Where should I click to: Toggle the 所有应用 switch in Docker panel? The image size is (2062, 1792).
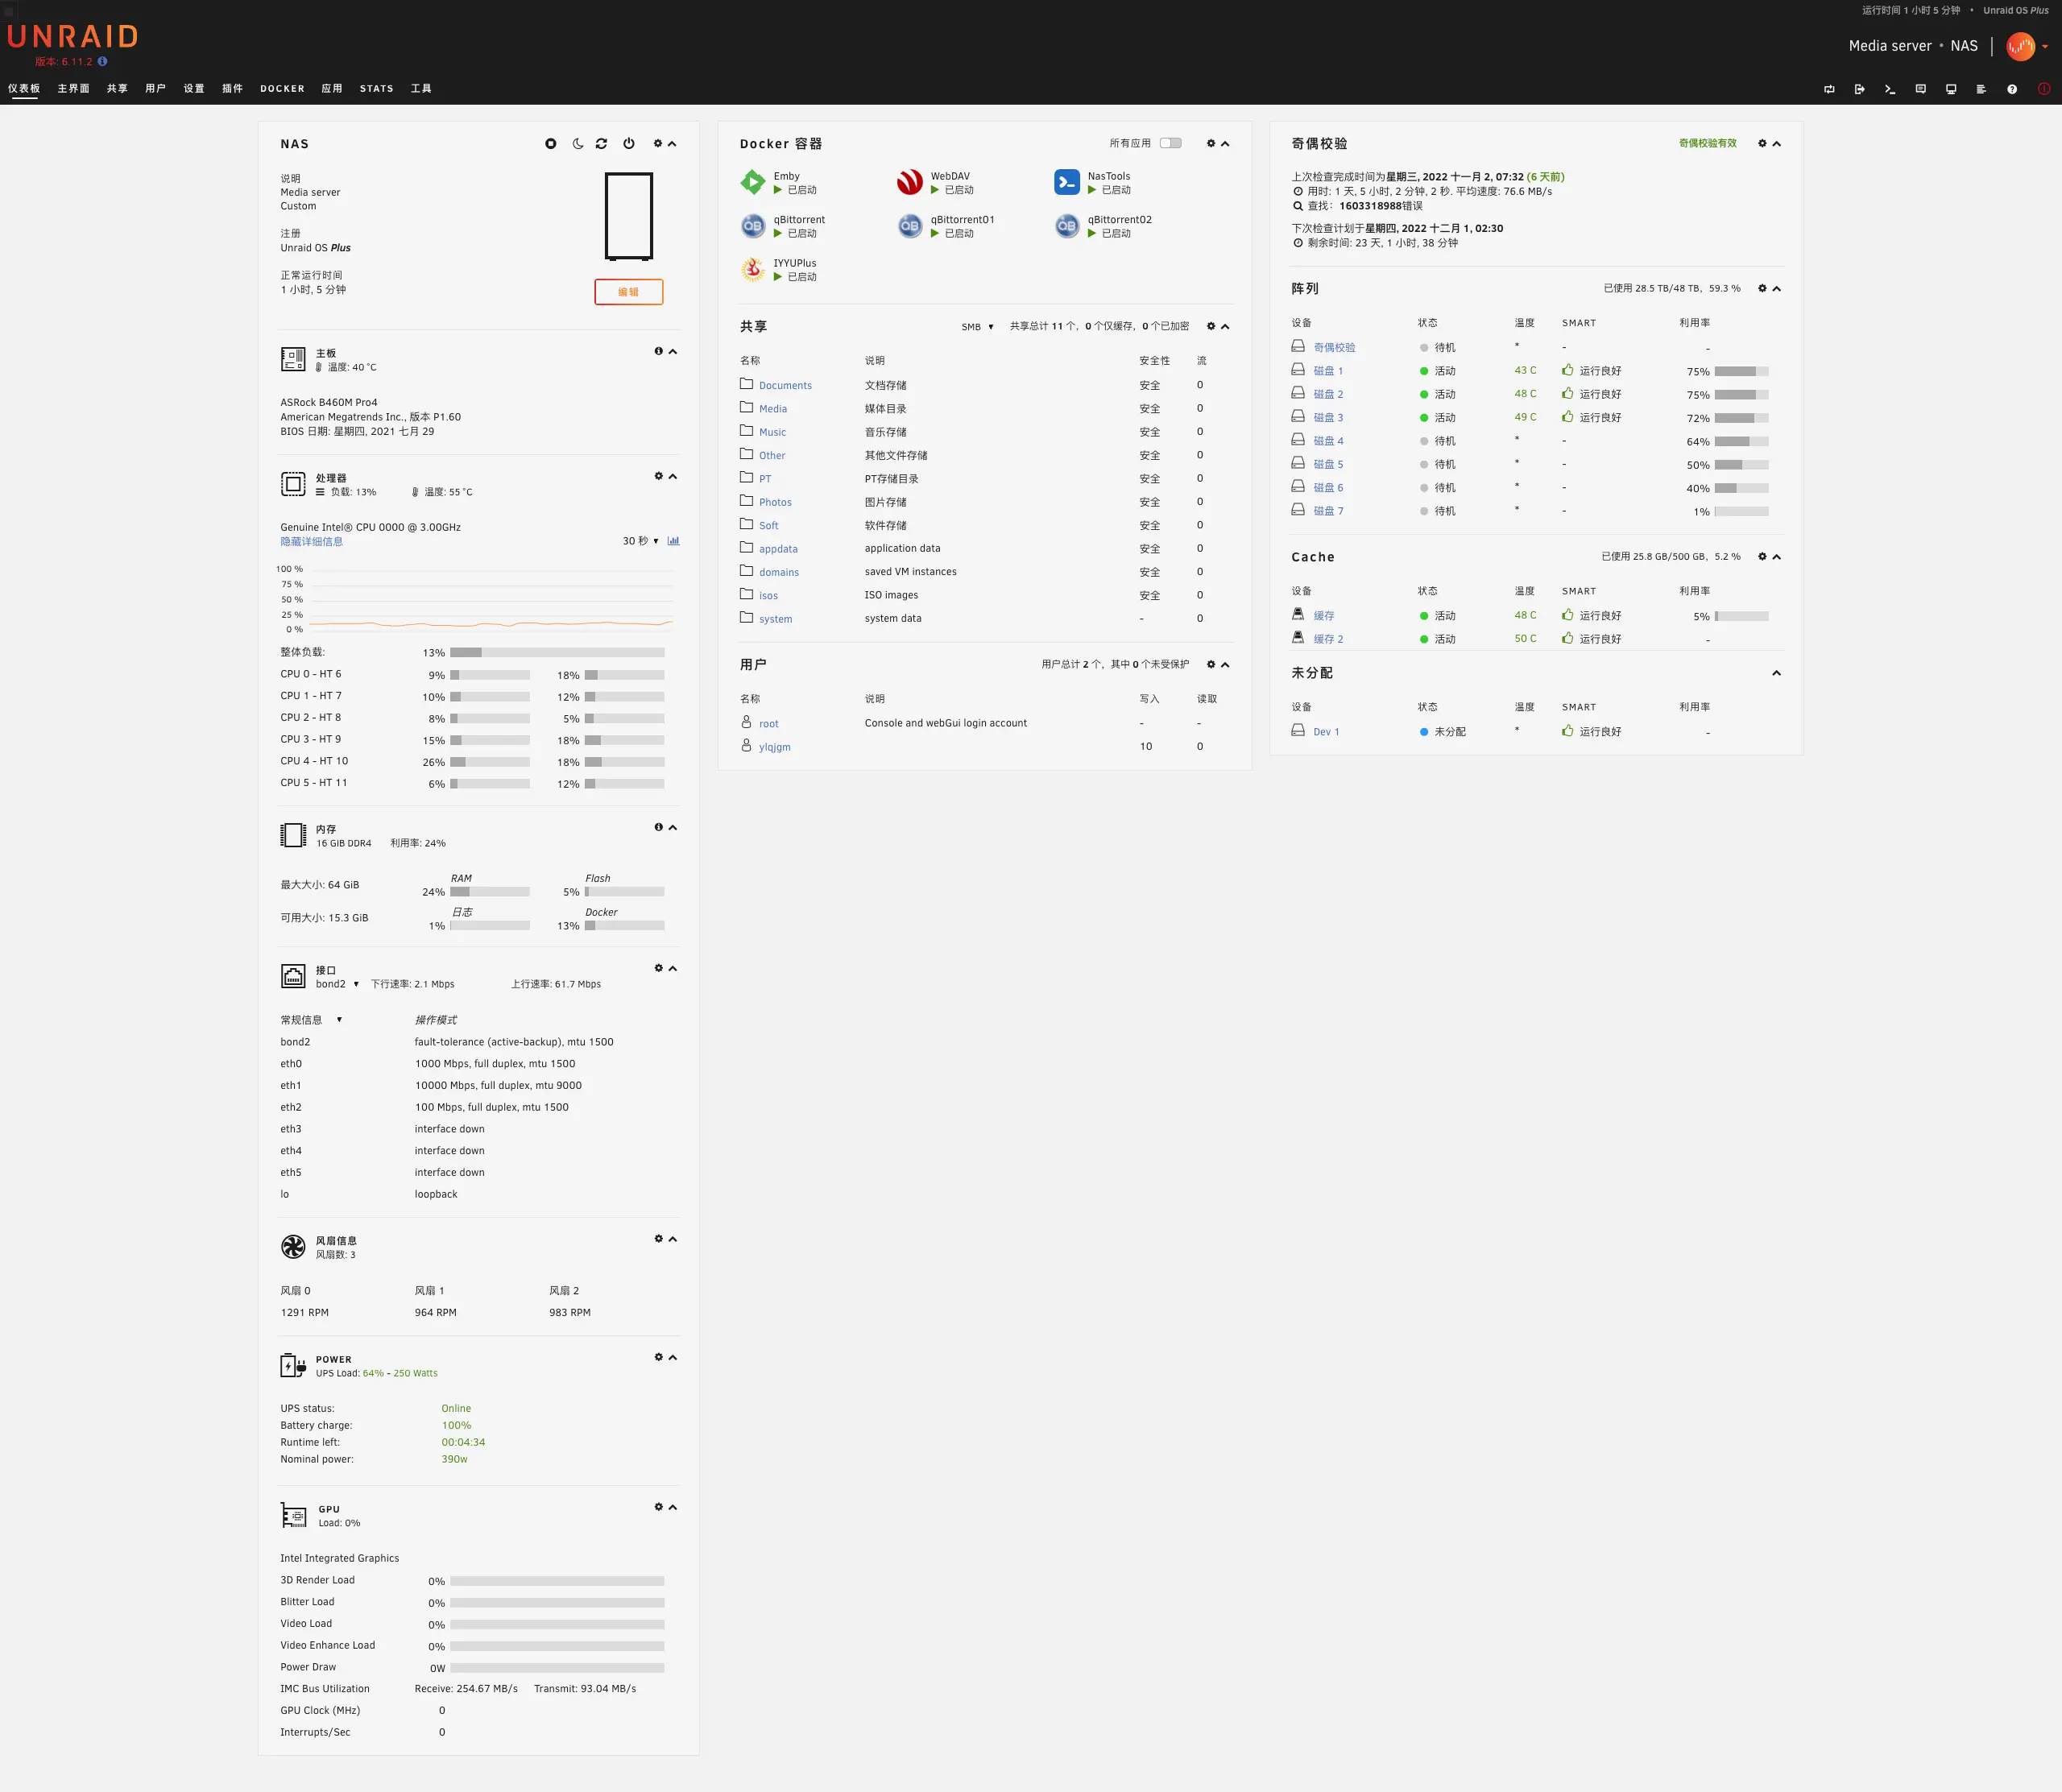[1170, 143]
